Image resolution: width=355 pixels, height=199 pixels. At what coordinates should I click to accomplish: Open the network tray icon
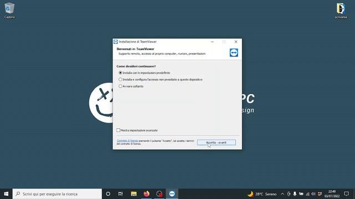[307, 194]
